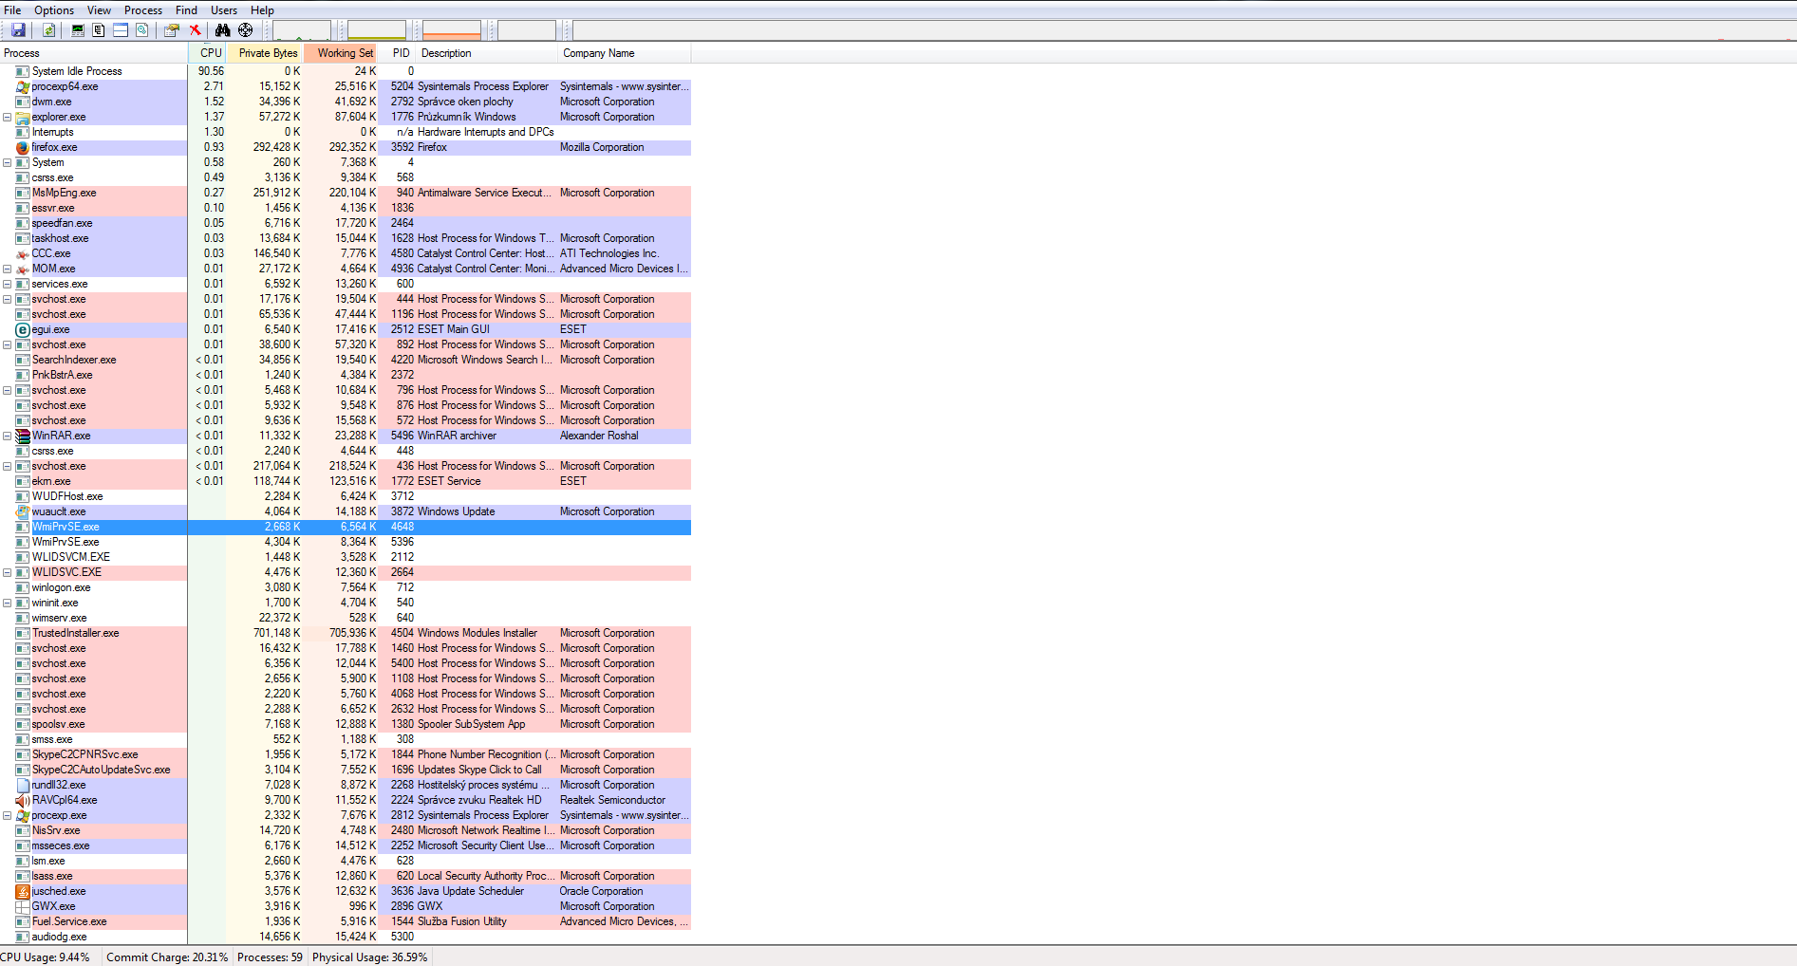Screen dimensions: 1797x966
Task: Sort by the Working Set column header
Action: tap(341, 53)
